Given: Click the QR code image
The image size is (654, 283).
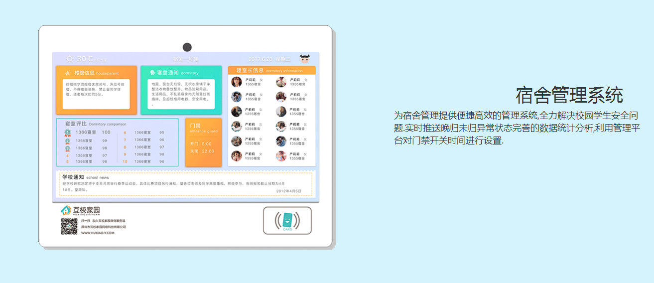Looking at the screenshot, I should pyautogui.click(x=69, y=226).
